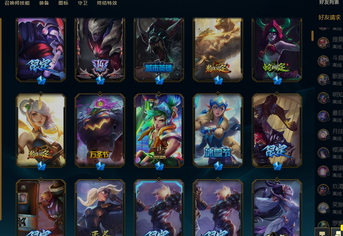
Task: Select the golden beast 狗年限定 skin card
Action: tap(218, 49)
